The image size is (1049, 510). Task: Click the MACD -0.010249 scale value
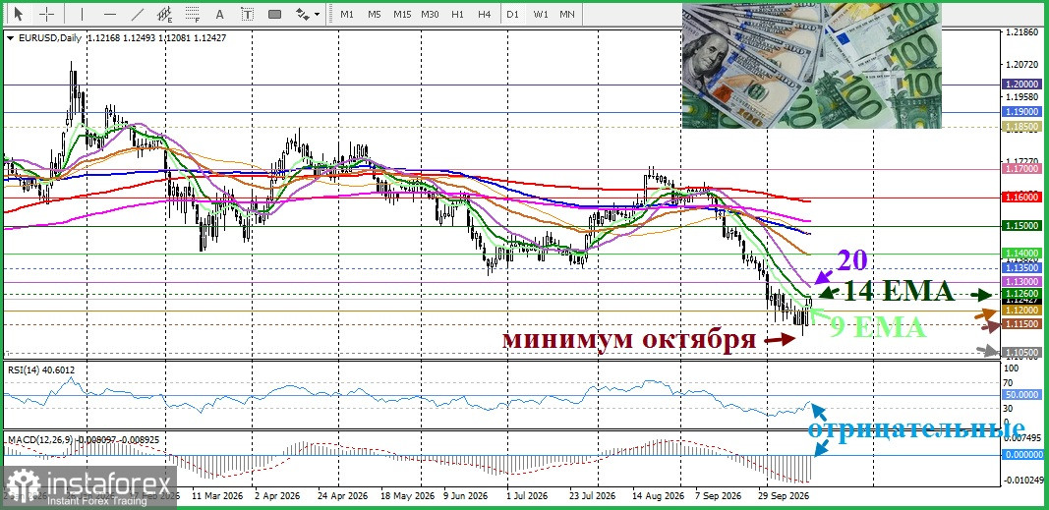tap(1022, 480)
